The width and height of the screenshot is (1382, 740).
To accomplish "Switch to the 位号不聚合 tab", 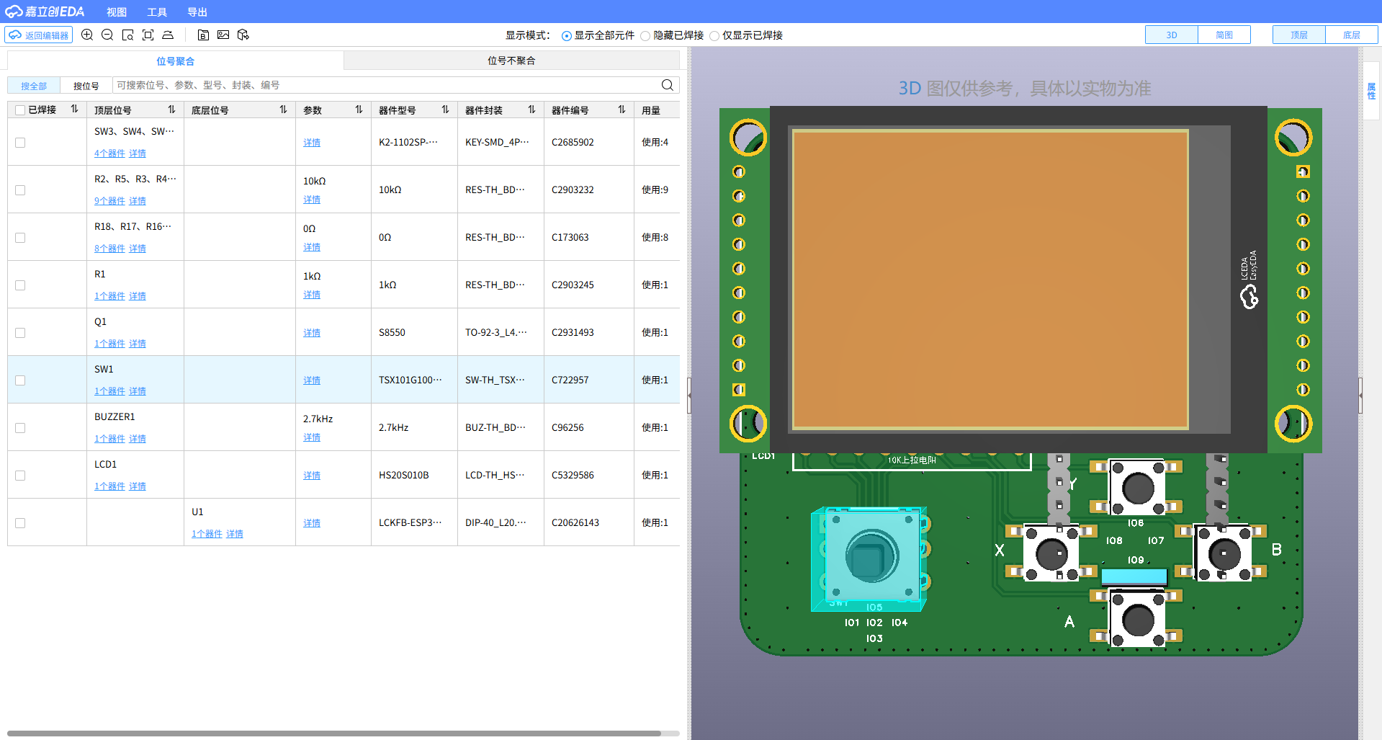I will [x=511, y=61].
